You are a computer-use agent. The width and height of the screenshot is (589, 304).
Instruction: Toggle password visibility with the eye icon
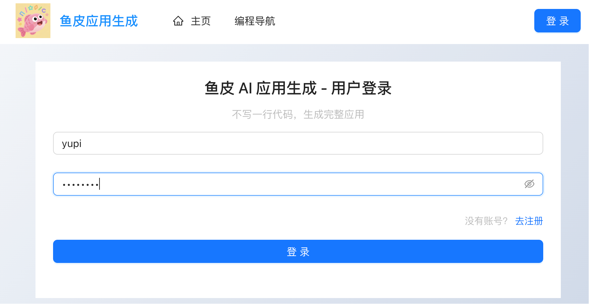[529, 184]
